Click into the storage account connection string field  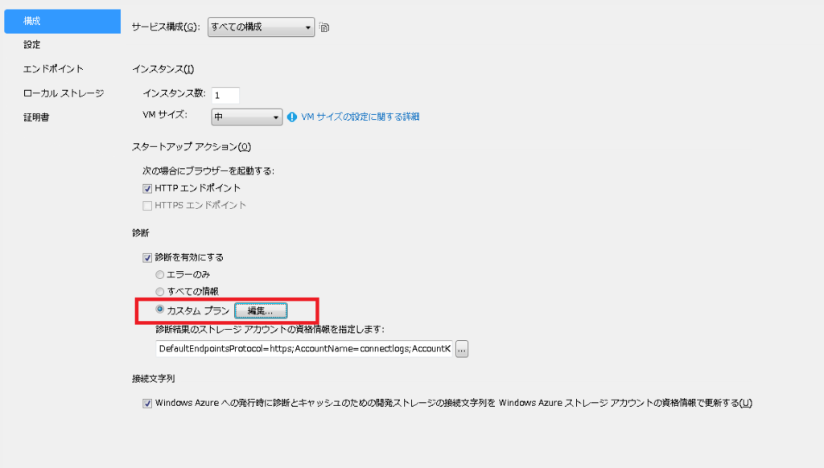click(303, 349)
